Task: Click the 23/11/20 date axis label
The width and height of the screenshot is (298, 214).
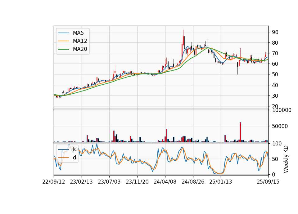Action: pos(137,182)
